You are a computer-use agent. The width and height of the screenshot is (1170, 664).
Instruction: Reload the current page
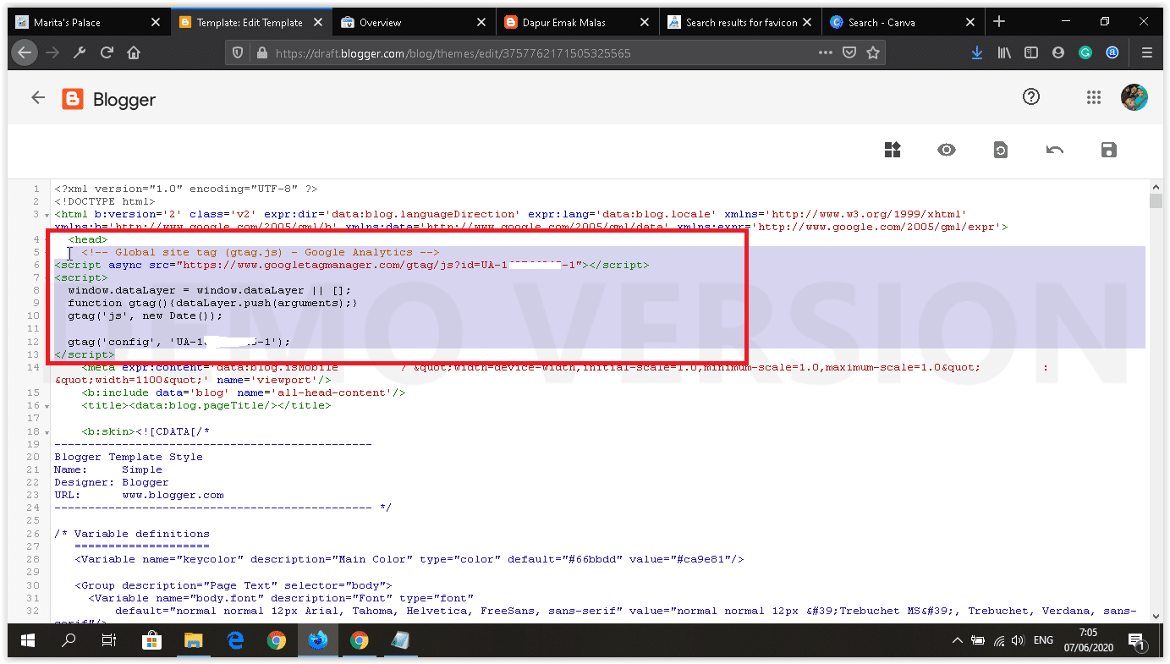[107, 52]
